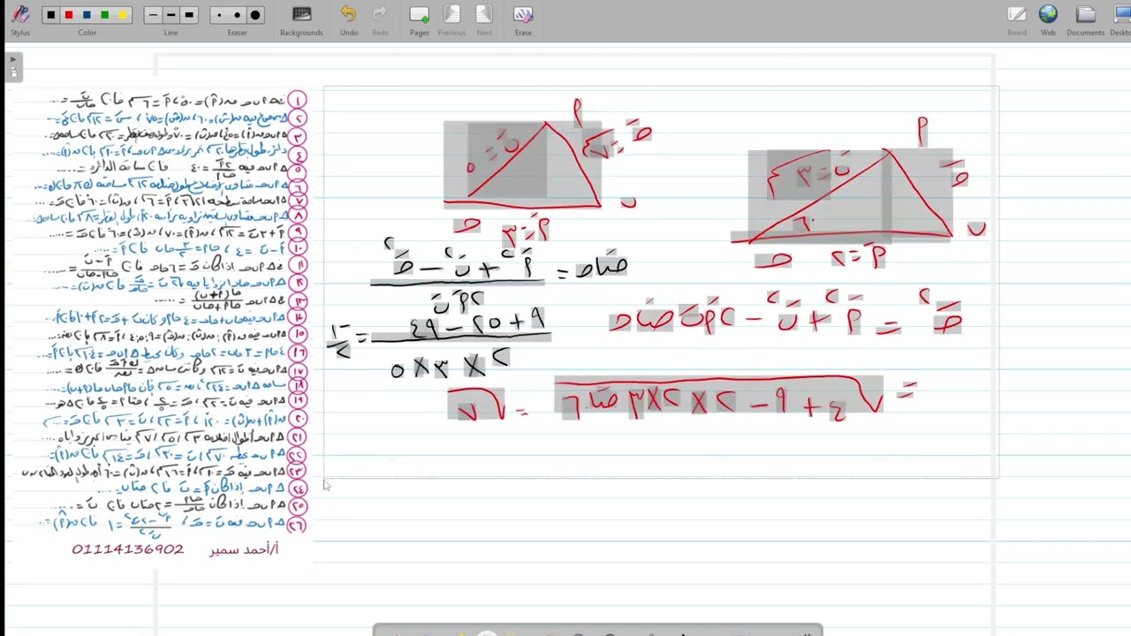Choose the red pen color
This screenshot has width=1131, height=636.
69,15
